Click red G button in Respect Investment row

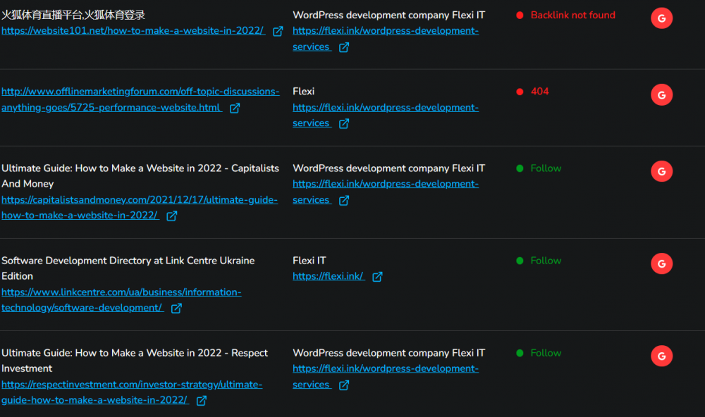(x=661, y=356)
